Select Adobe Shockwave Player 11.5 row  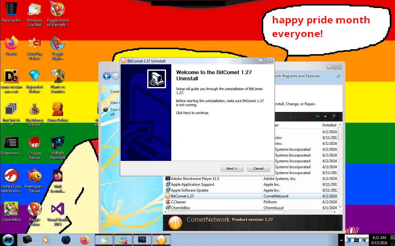point(251,179)
